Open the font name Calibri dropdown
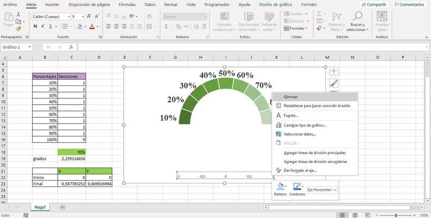431x218 pixels. coord(69,17)
